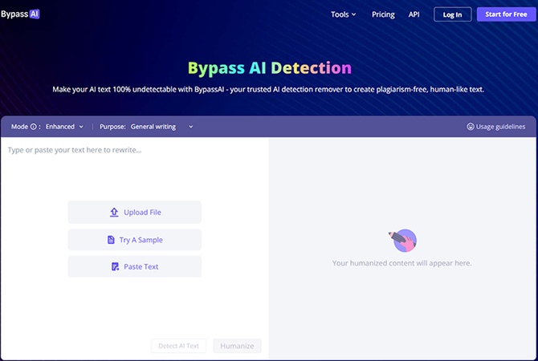Click the Start for Free button
Viewport: 538px width, 361px height.
click(506, 14)
